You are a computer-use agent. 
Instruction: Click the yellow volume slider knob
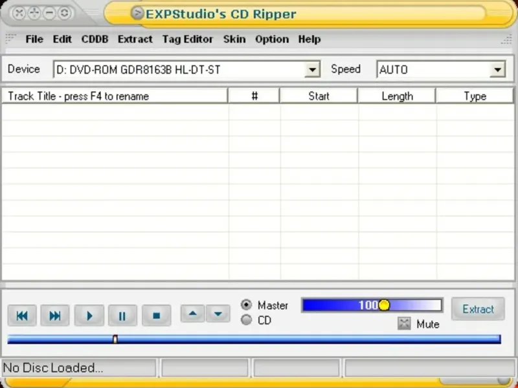(384, 305)
